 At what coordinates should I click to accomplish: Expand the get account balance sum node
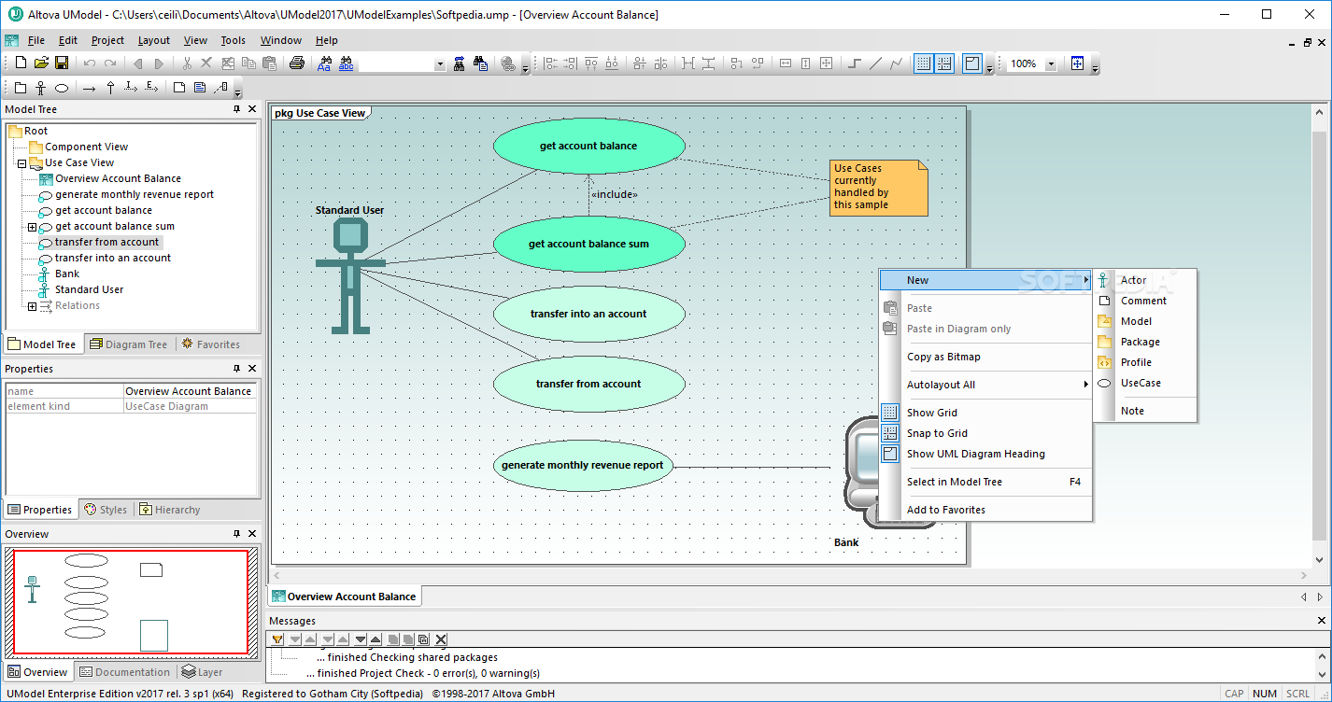(32, 227)
